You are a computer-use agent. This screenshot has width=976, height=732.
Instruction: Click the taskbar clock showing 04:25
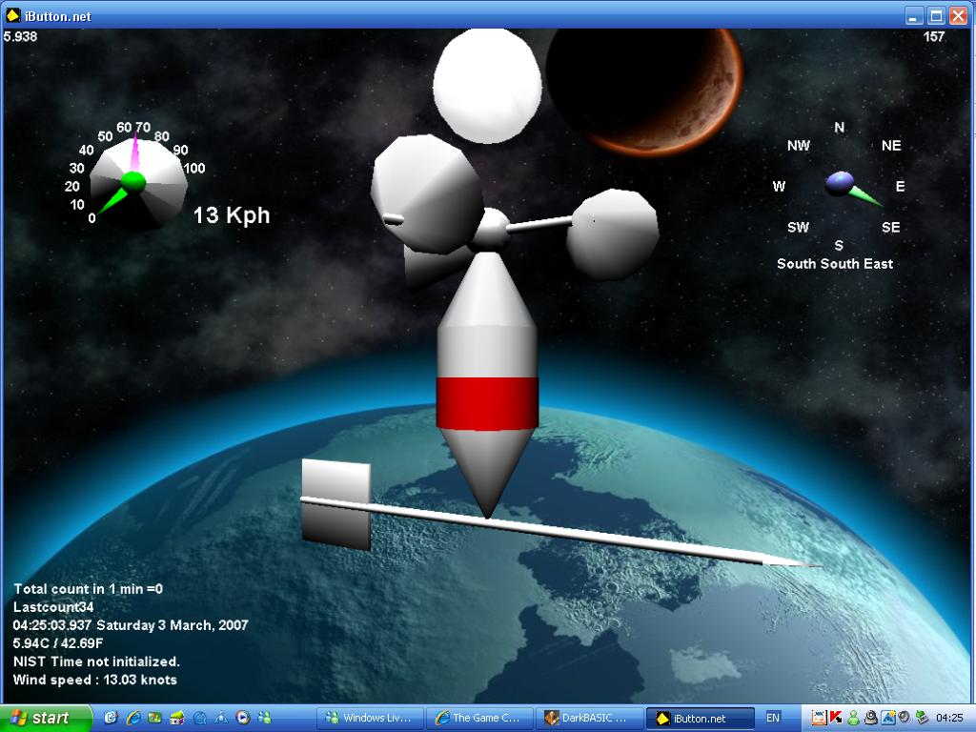tap(949, 718)
